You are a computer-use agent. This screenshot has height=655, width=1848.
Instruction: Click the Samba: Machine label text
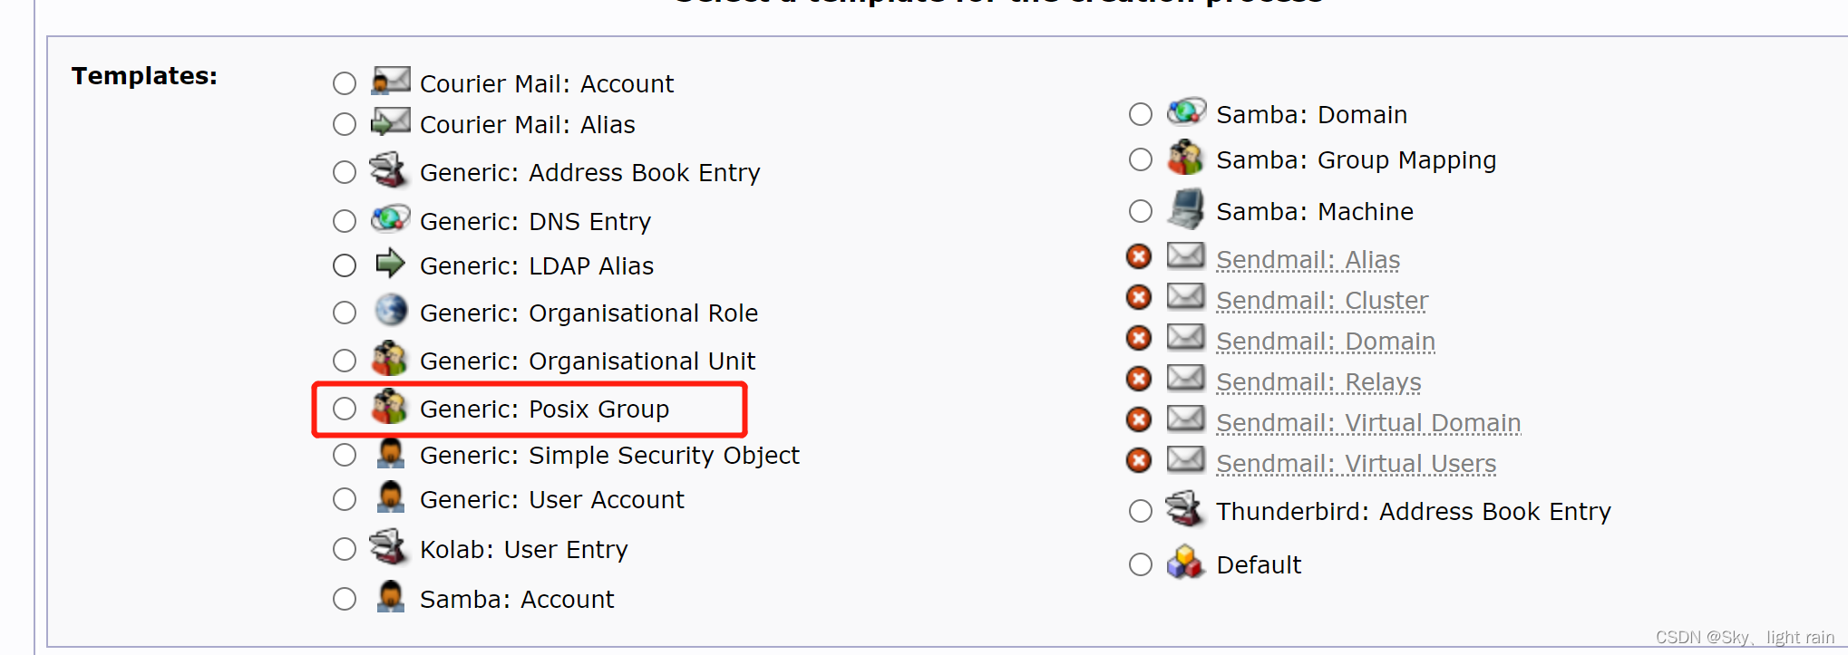1315,212
